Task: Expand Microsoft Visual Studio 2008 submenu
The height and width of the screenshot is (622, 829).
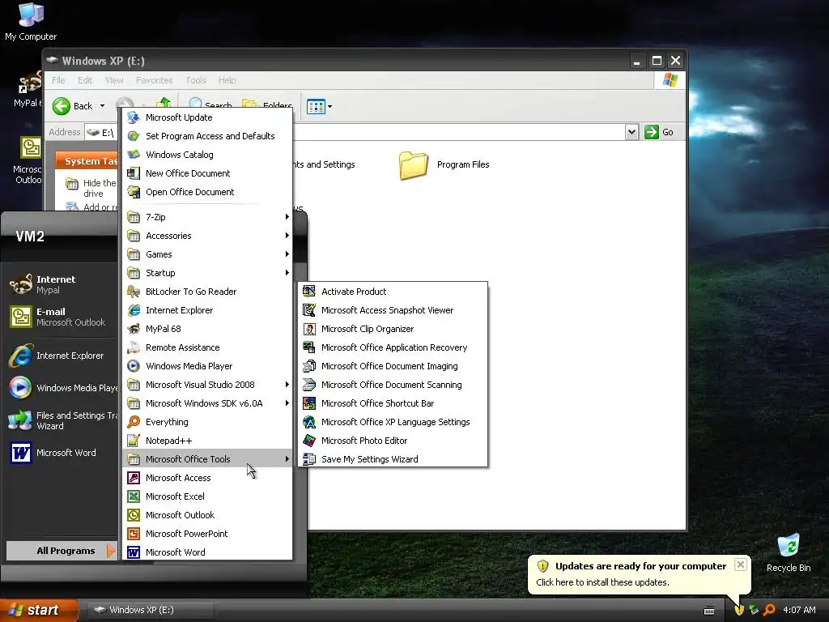Action: click(x=207, y=385)
